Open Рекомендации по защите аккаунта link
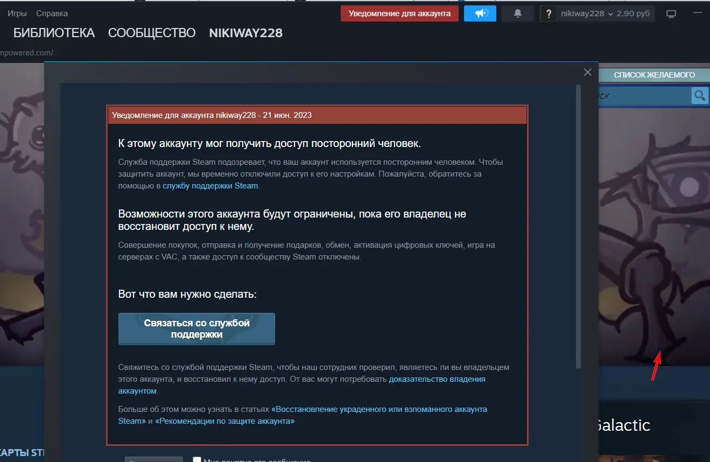Viewport: 710px width, 462px height. [225, 421]
